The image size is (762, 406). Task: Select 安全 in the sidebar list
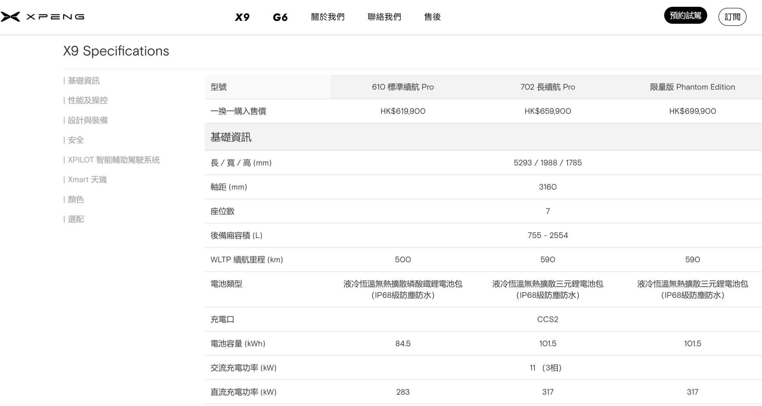[x=75, y=140]
